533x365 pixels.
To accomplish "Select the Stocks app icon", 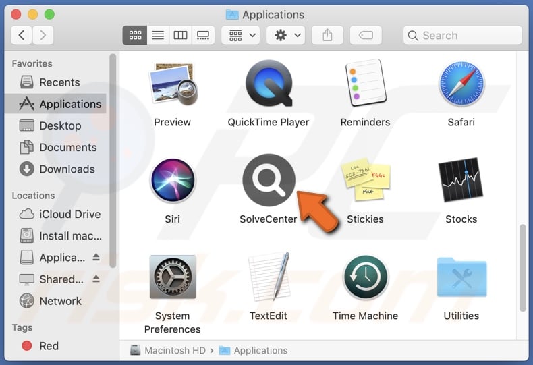I will pos(461,179).
